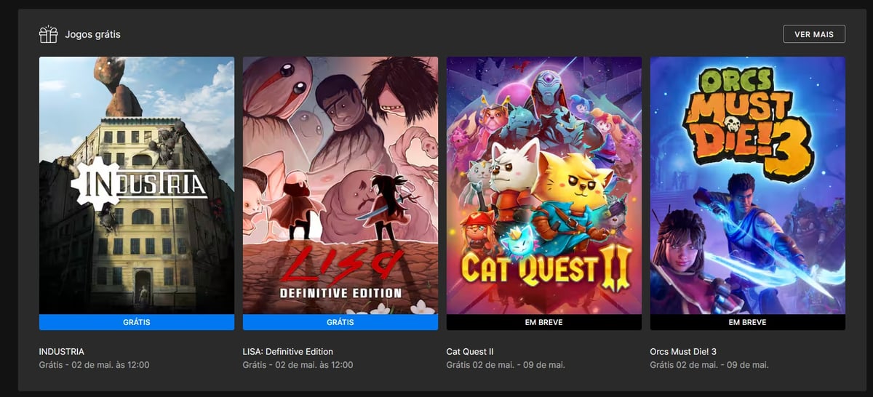Click the gift box icon beside Jogos grátis
The image size is (873, 397).
coord(48,34)
